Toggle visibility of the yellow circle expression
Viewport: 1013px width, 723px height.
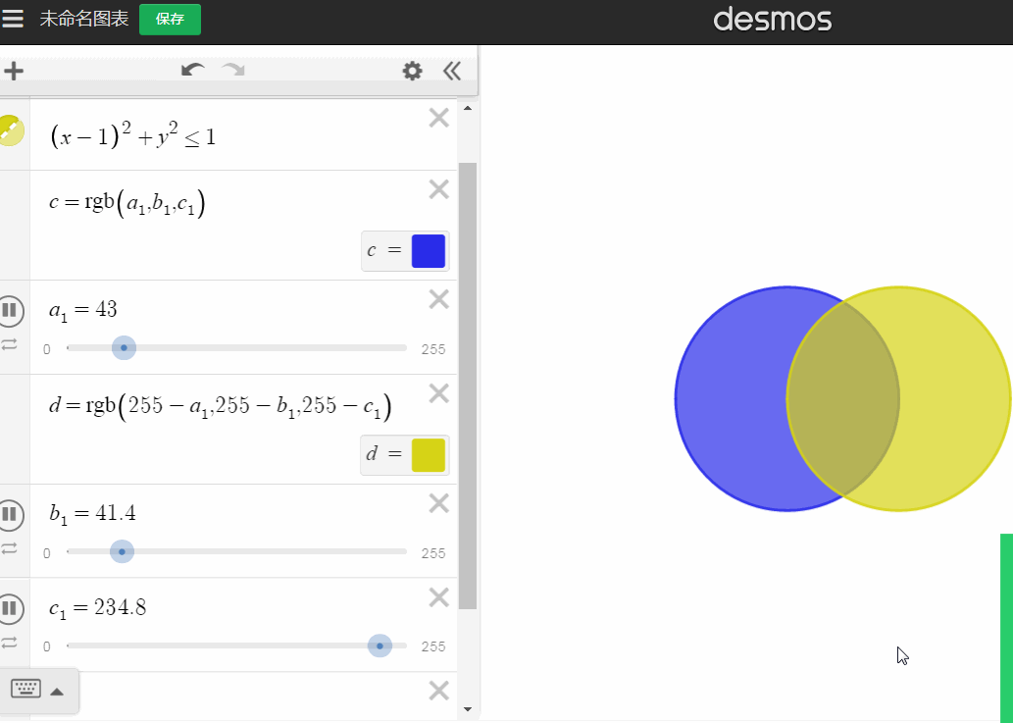tap(11, 130)
